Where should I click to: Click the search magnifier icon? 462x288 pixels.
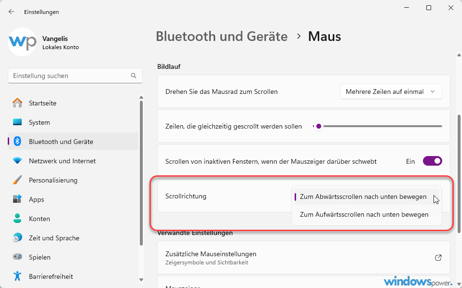click(134, 76)
